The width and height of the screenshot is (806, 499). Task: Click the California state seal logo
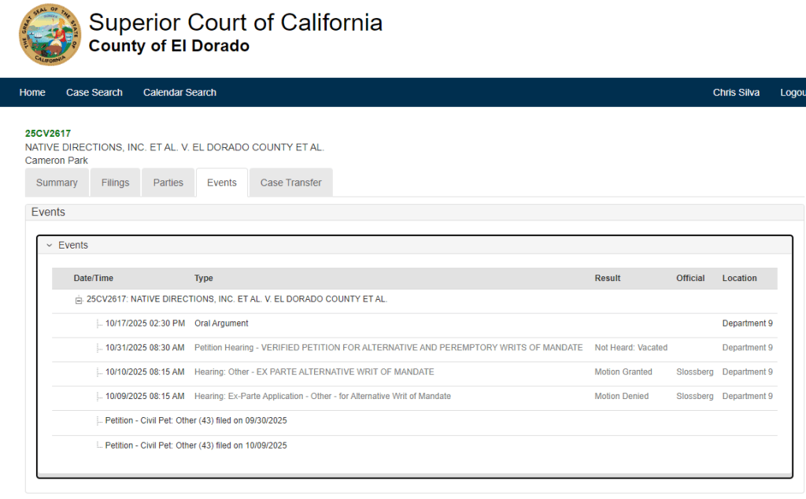50,35
